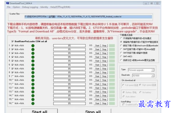Click the green status indicator in row 7
Image resolution: width=173 pixels, height=113 pixels.
tap(33, 69)
